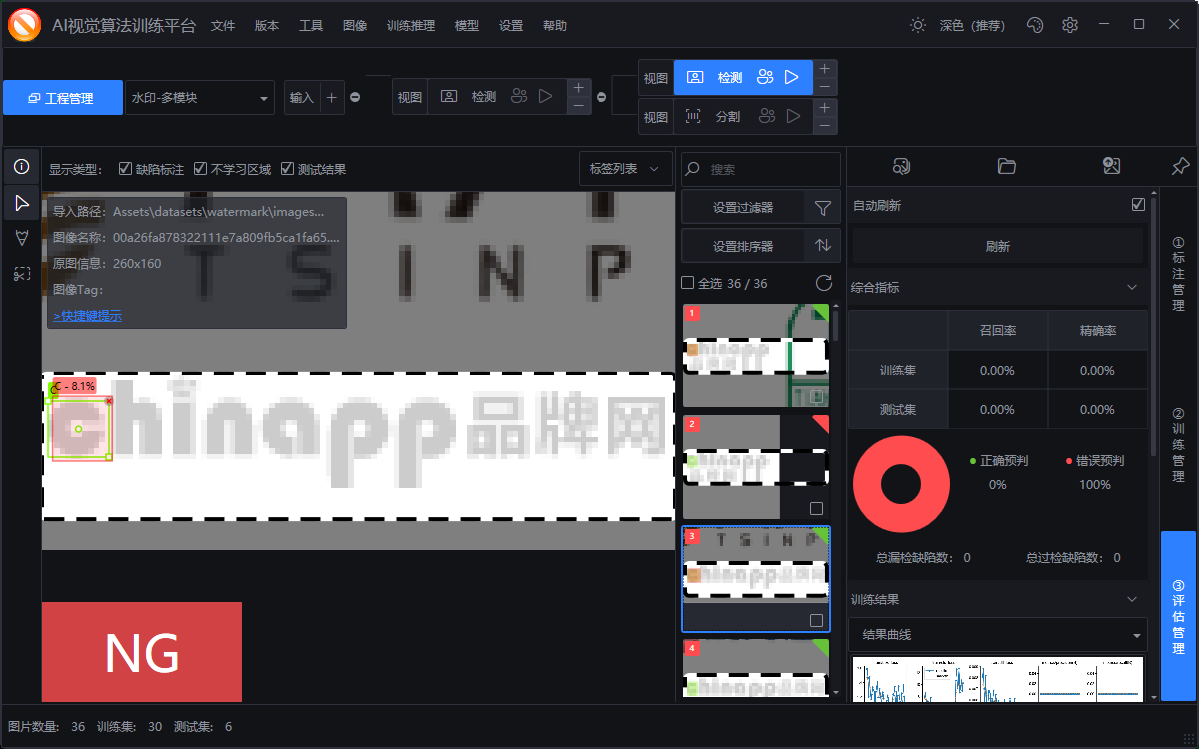Select the dashed-region selection tool
The width and height of the screenshot is (1199, 749).
coord(21,273)
